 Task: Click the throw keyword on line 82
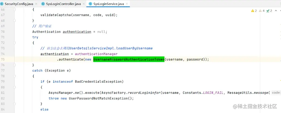[x=54, y=99]
